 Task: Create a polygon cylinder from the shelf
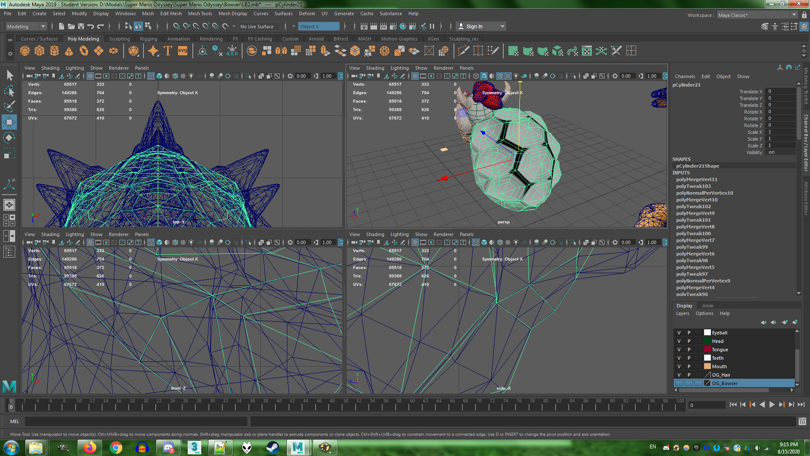[x=54, y=51]
